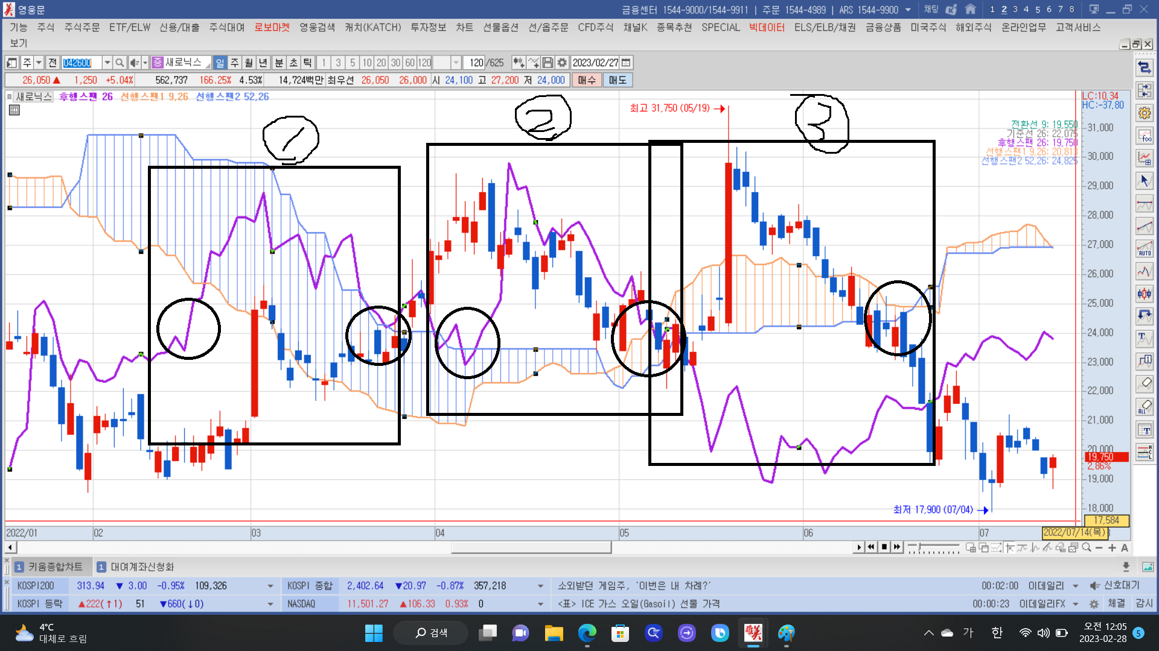Open the 차트 menu
The image size is (1159, 651).
(x=464, y=27)
